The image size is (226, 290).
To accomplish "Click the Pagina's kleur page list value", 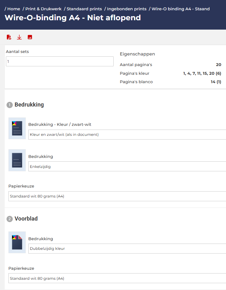I will point(202,74).
